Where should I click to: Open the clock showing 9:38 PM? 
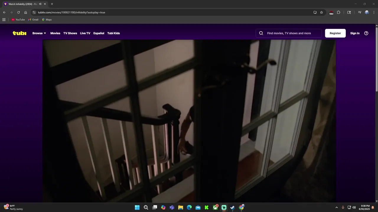tap(364, 208)
